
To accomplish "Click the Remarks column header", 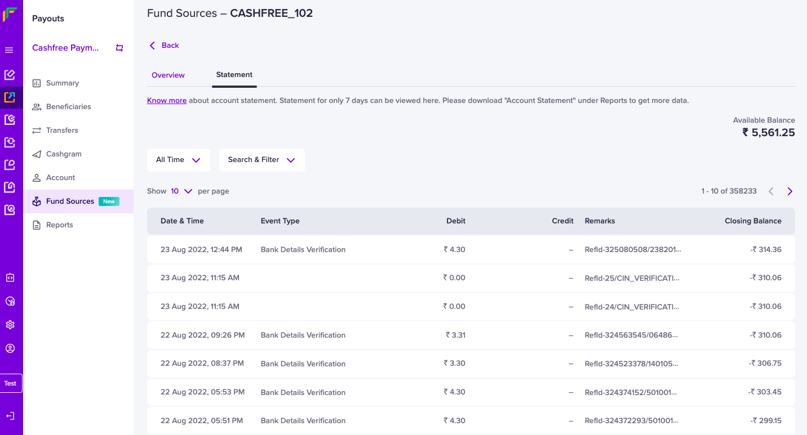I will click(x=600, y=221).
